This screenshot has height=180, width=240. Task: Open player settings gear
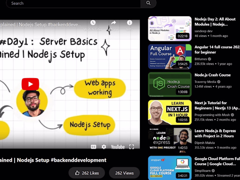104,147
